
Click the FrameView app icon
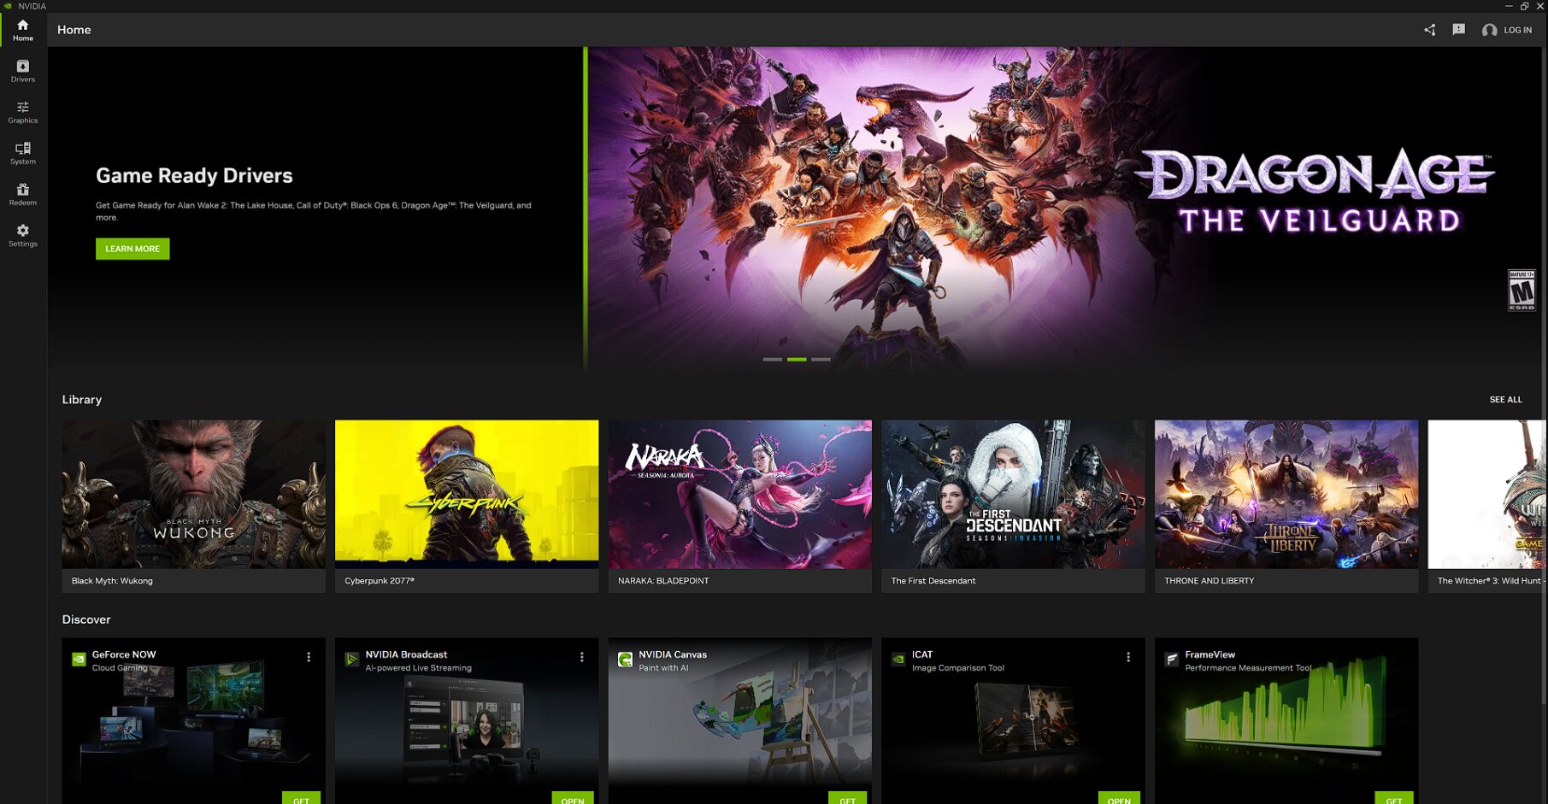(1172, 659)
